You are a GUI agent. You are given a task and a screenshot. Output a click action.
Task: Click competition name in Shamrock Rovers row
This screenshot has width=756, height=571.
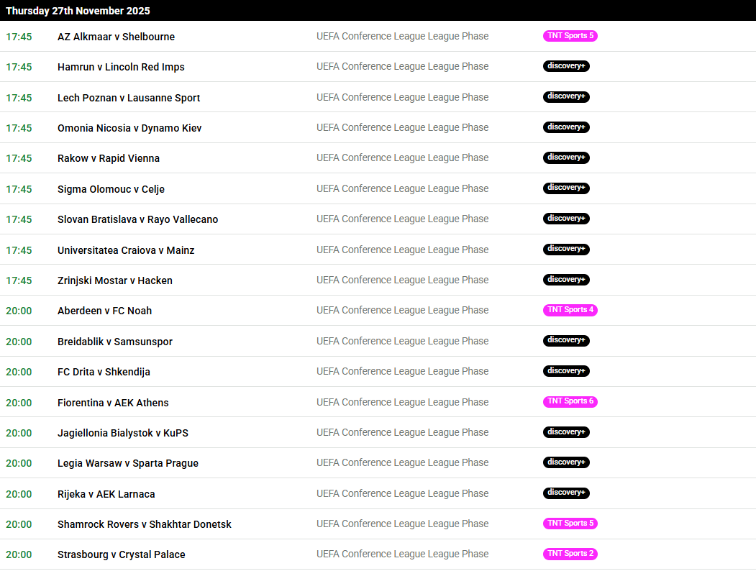click(403, 524)
